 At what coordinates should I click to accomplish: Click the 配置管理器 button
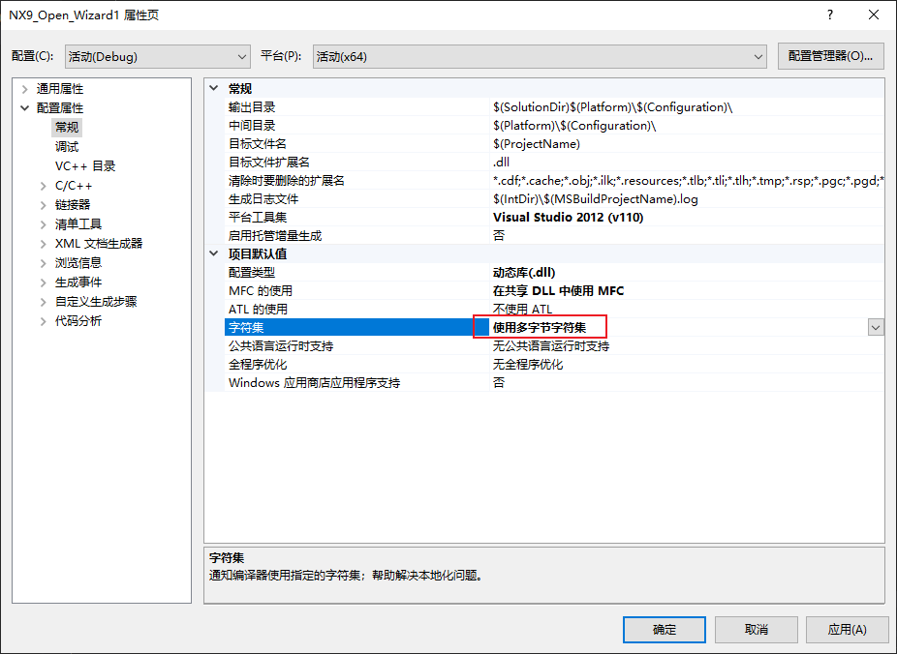tap(830, 56)
